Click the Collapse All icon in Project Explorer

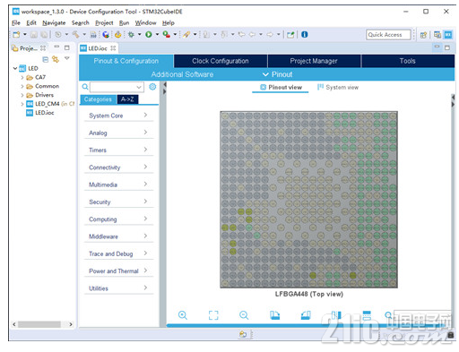click(46, 59)
